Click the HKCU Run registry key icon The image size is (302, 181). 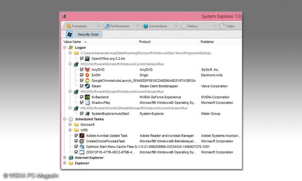tap(76, 64)
